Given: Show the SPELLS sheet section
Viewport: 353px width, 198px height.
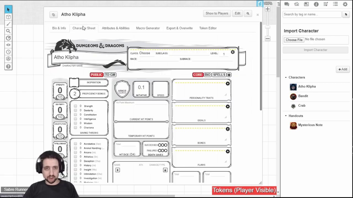Looking at the screenshot, I should pos(219,75).
